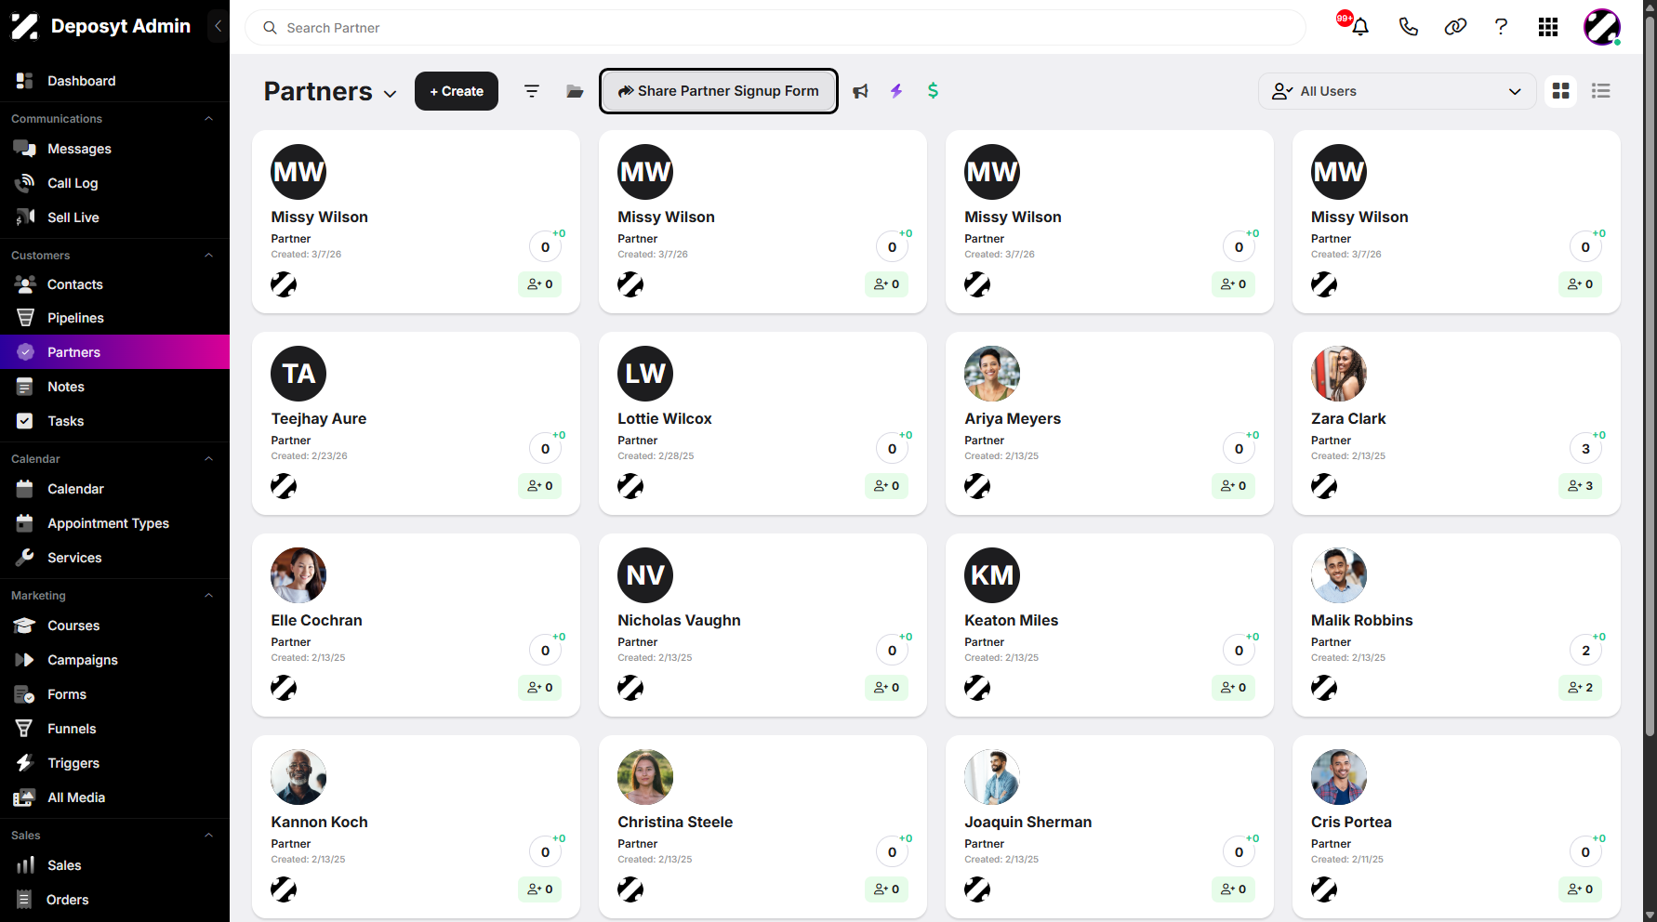Open the All Users dropdown
This screenshot has width=1657, height=922.
1397,91
